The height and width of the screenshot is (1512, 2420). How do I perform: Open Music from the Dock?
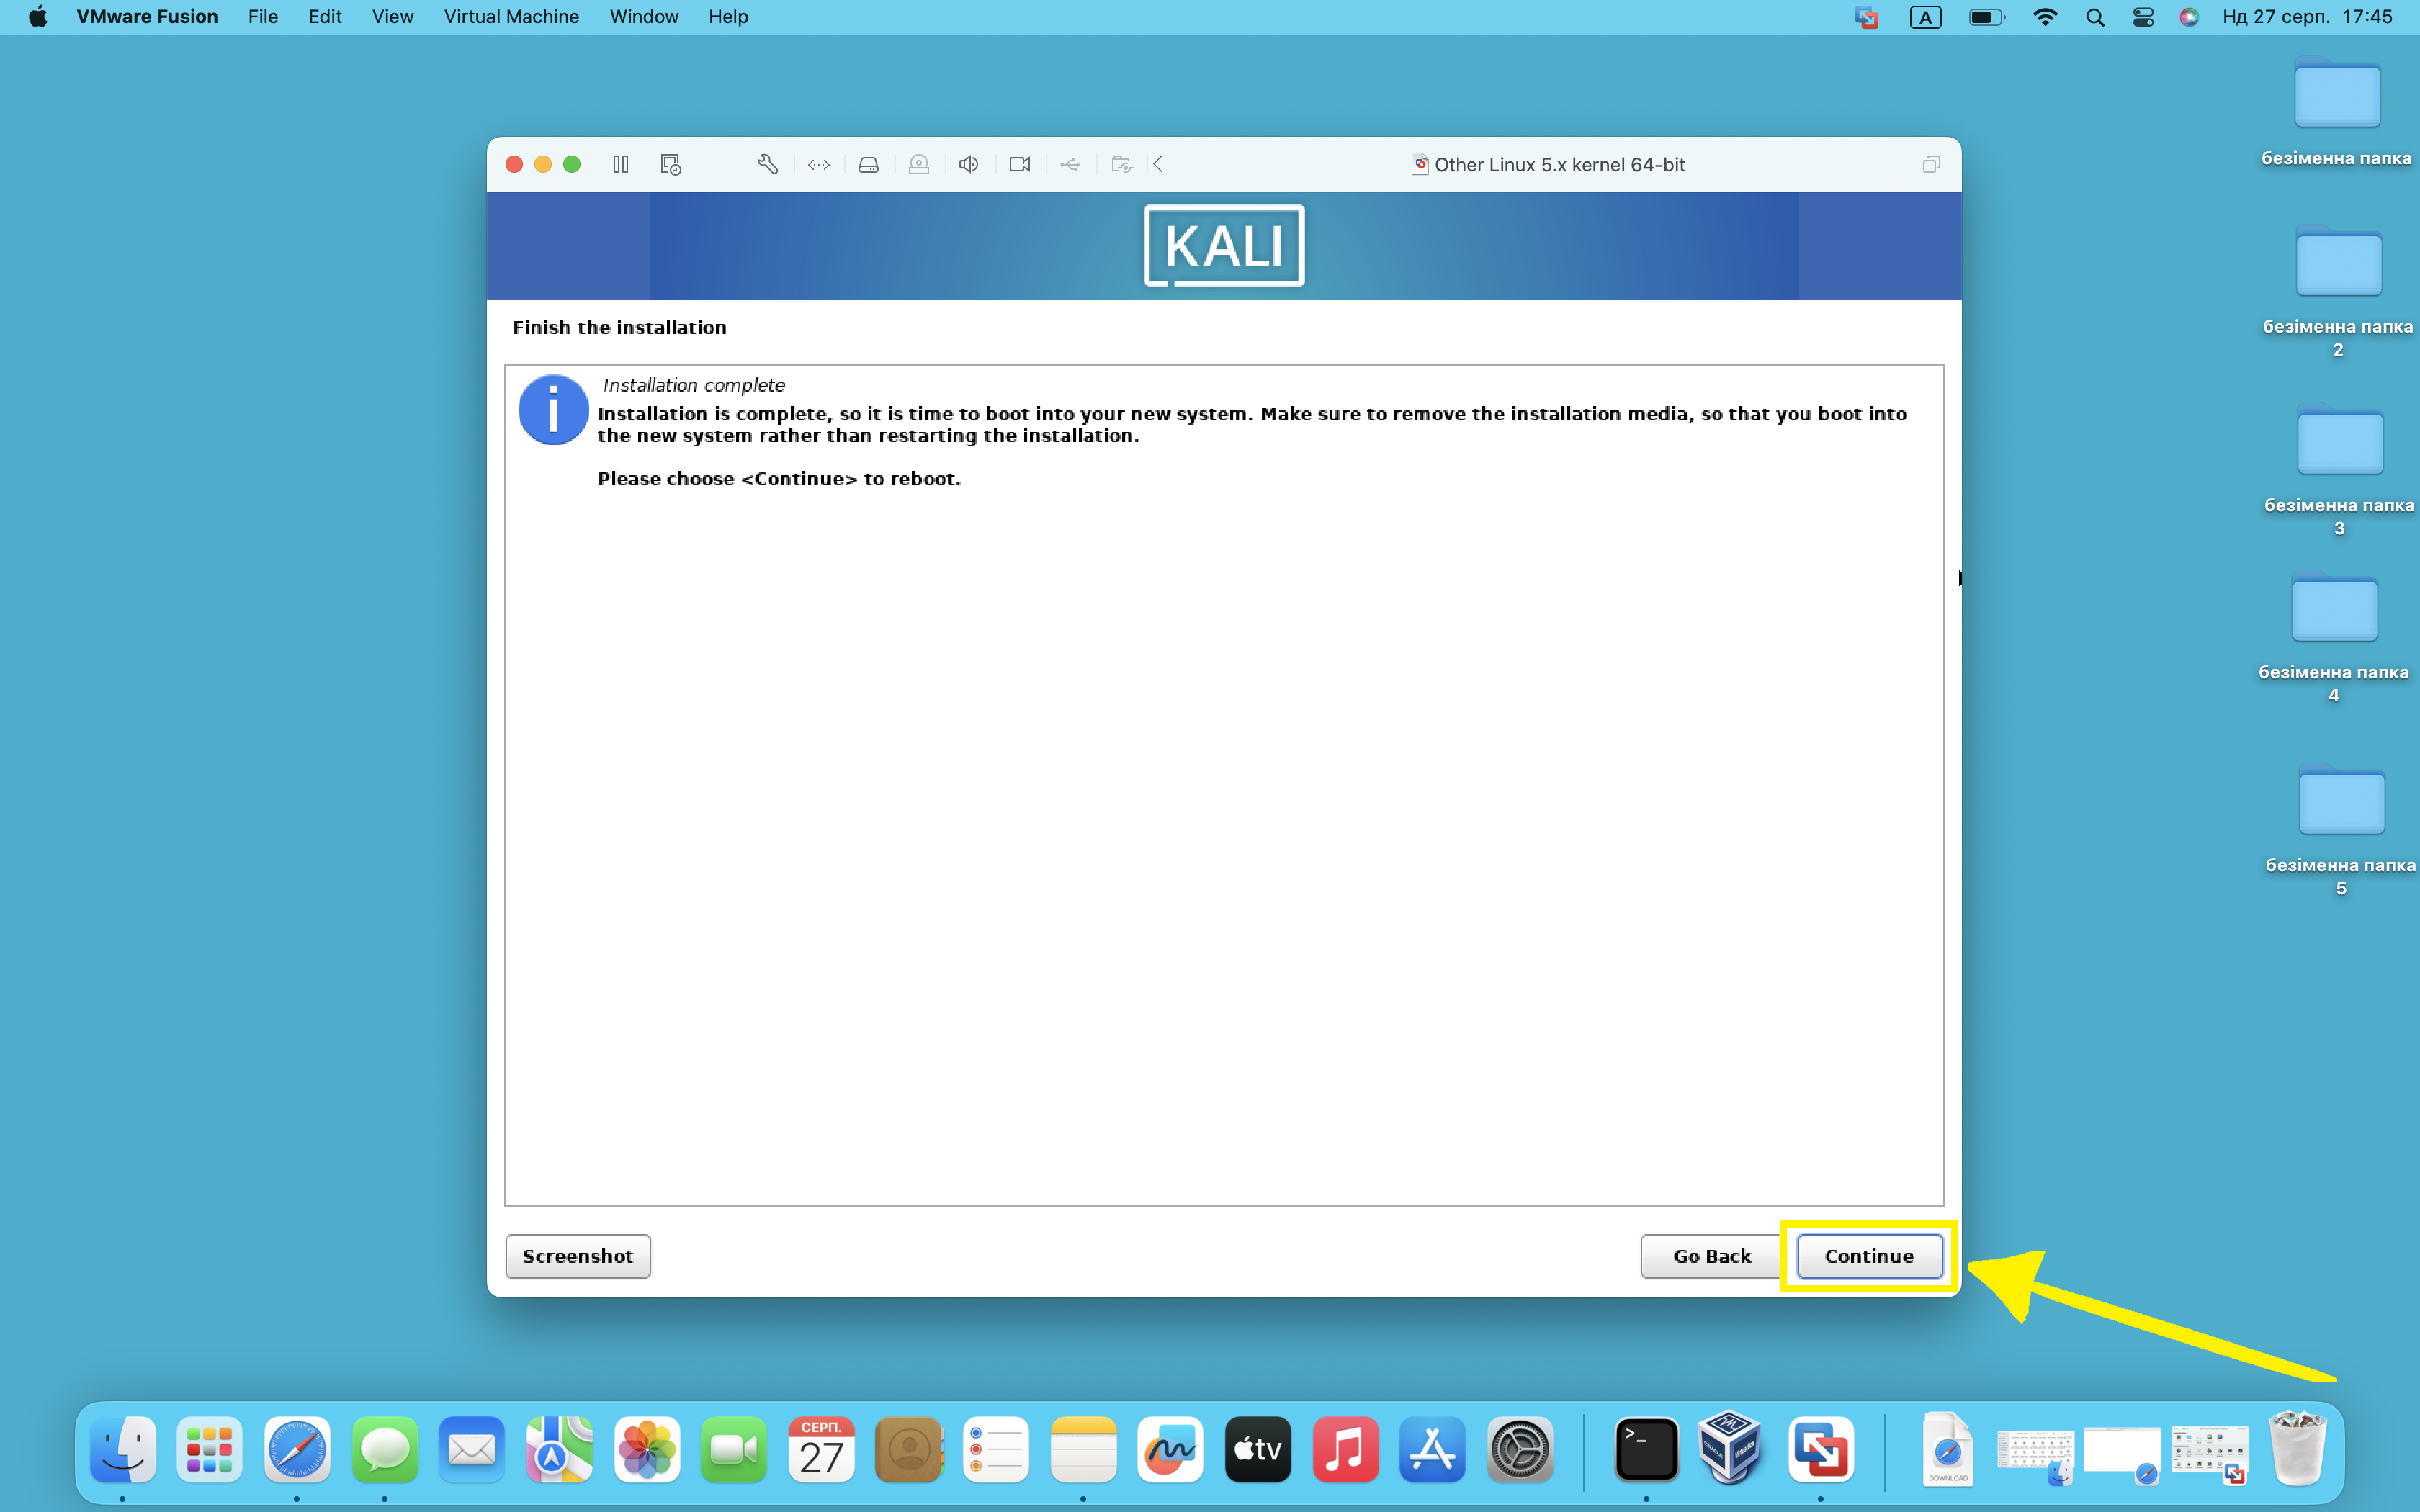pyautogui.click(x=1345, y=1449)
